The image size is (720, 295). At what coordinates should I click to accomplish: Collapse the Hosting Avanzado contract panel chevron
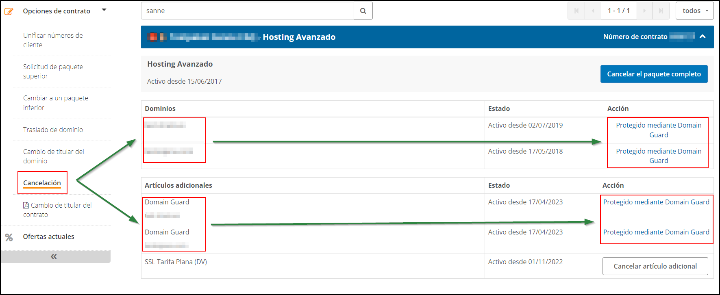(x=703, y=37)
